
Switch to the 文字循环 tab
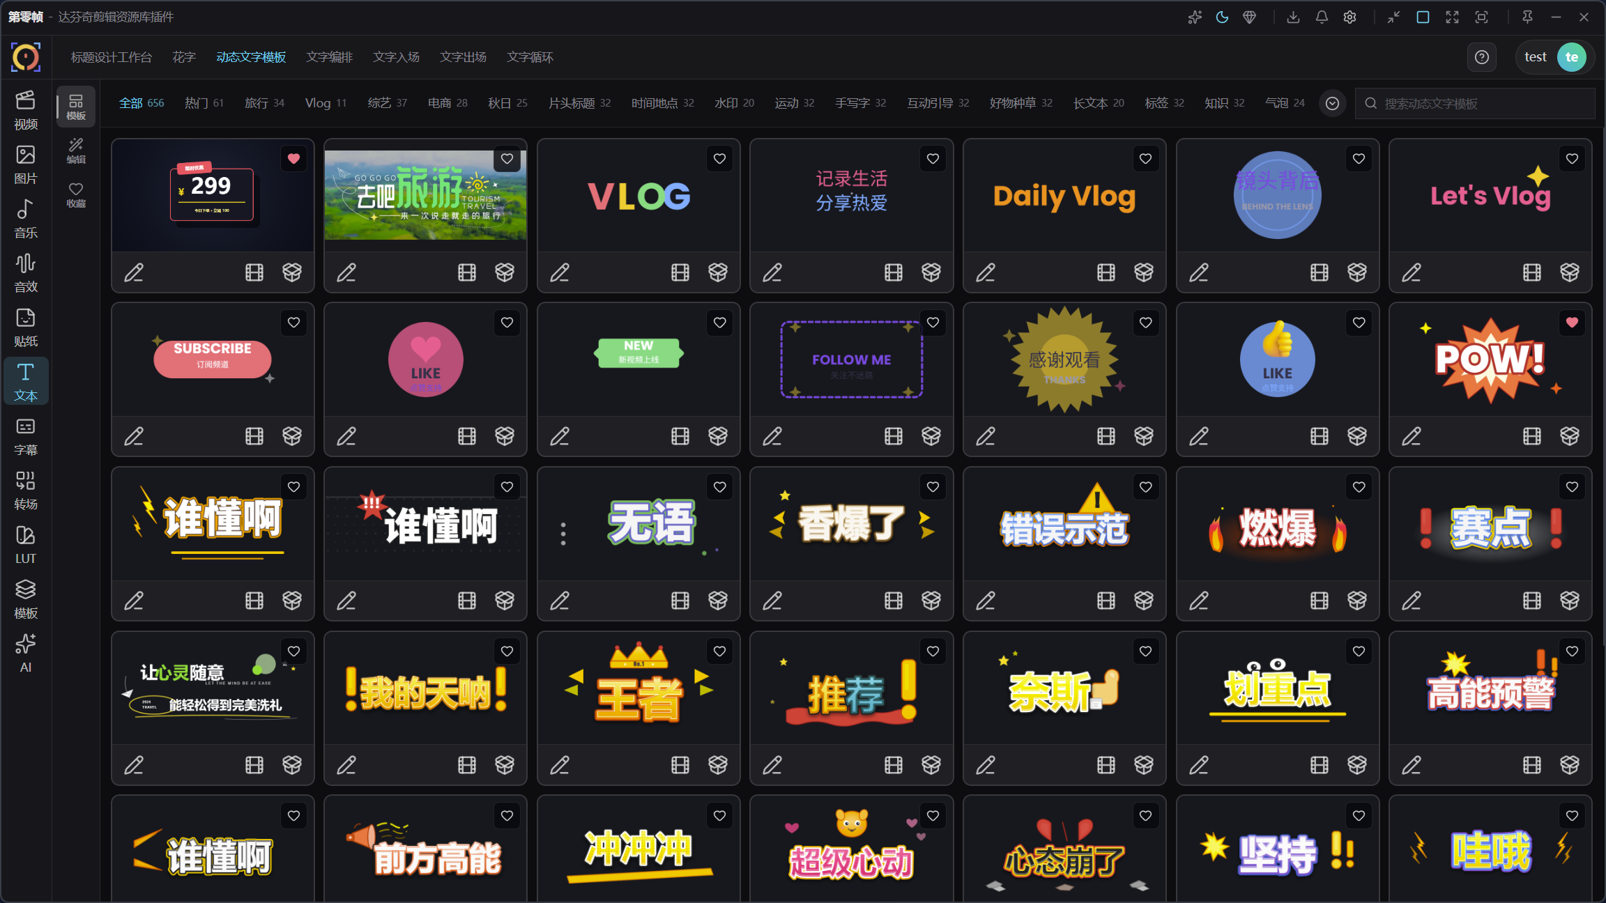click(530, 57)
